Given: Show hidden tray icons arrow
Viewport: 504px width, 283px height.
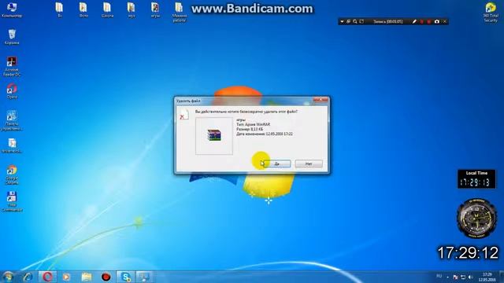Looking at the screenshot, I should click(447, 277).
